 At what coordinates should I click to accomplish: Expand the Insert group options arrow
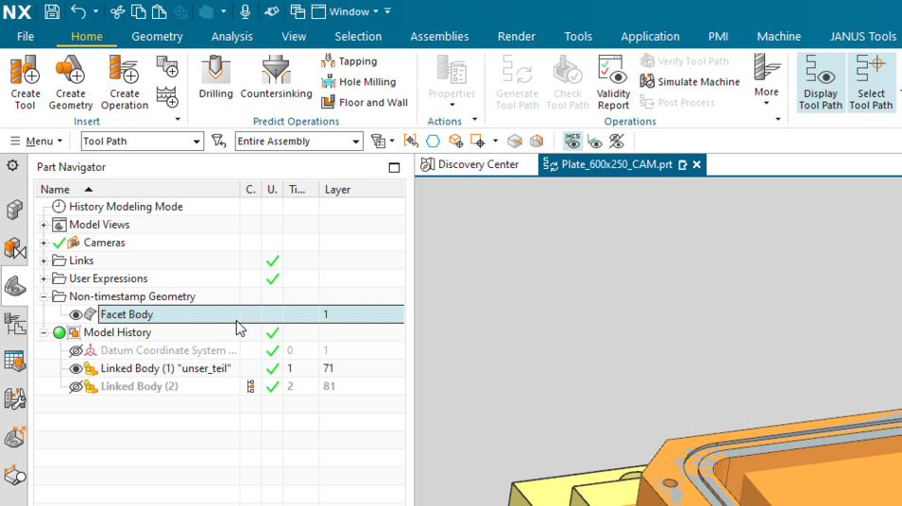(178, 120)
